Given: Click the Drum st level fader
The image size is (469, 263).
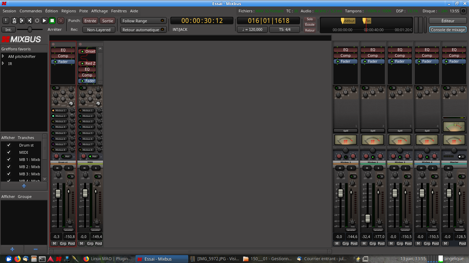Looking at the screenshot, I should tap(58, 193).
